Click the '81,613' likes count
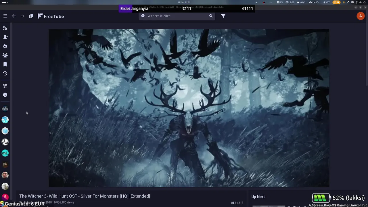Screen dimensions: 368x207 click(x=237, y=203)
